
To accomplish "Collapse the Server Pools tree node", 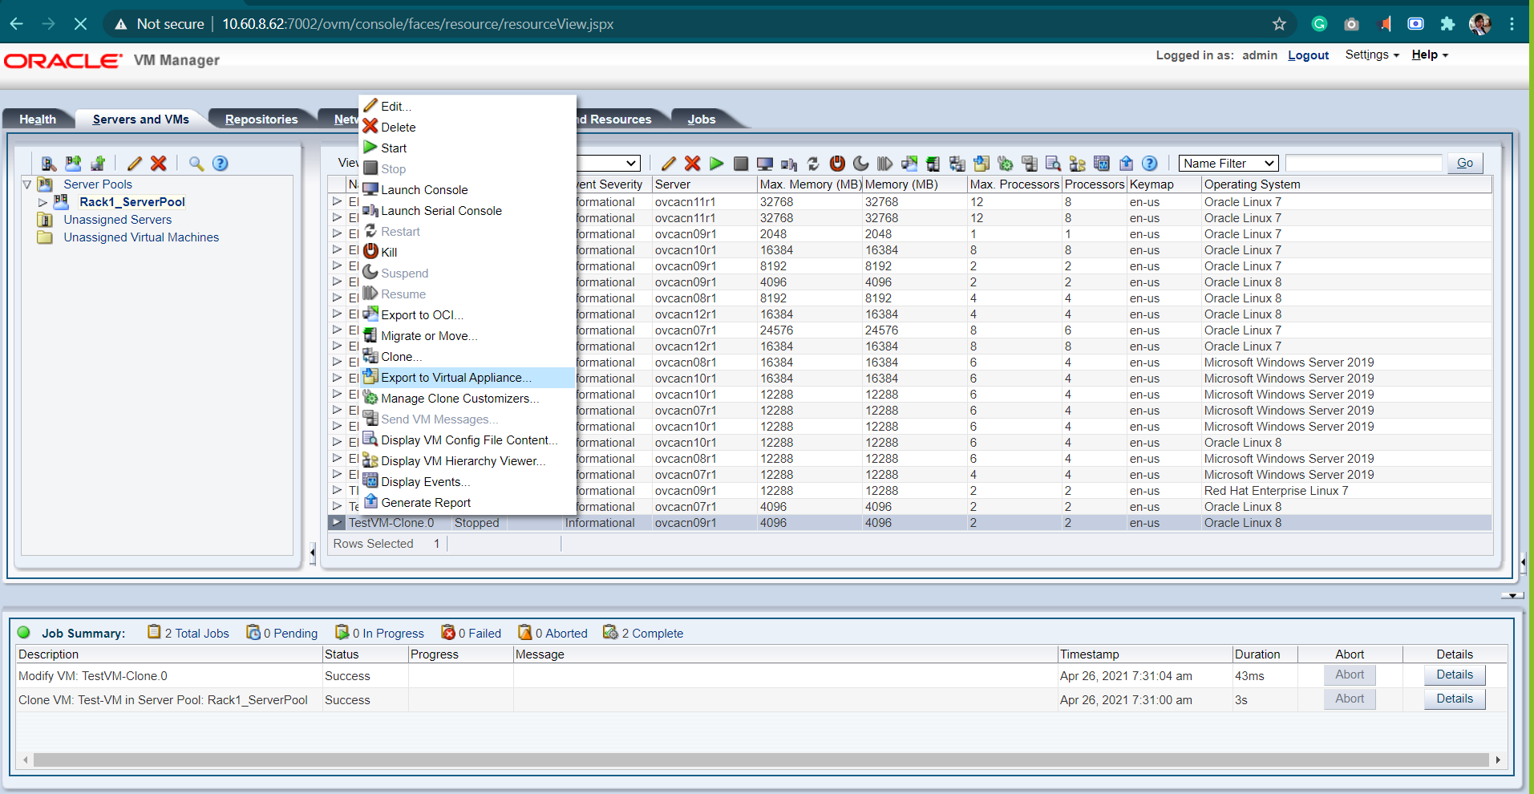I will click(x=27, y=184).
